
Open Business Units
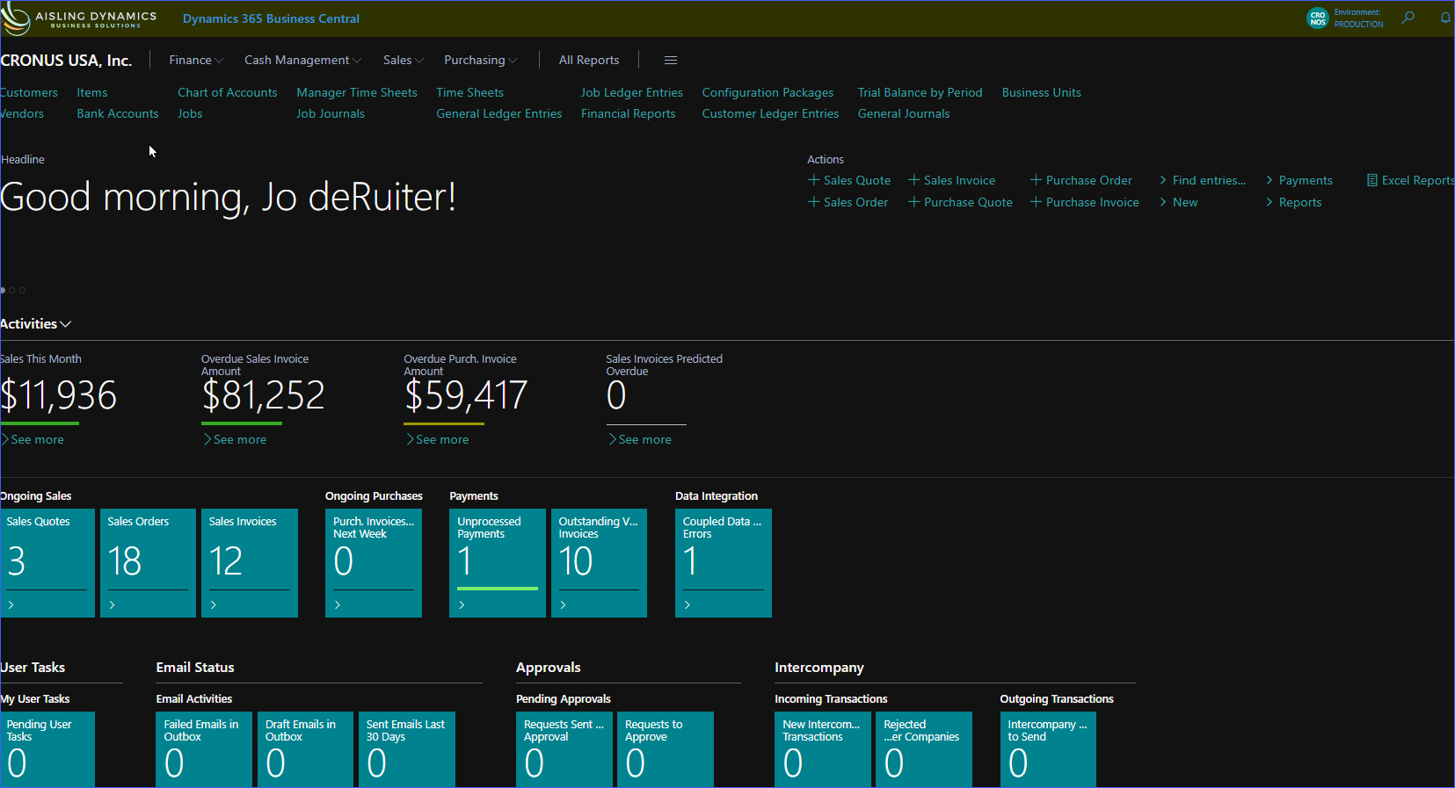1042,92
